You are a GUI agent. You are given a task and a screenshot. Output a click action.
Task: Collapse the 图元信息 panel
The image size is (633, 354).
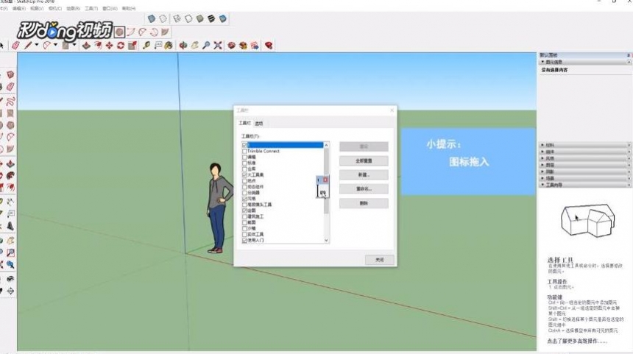(x=543, y=62)
